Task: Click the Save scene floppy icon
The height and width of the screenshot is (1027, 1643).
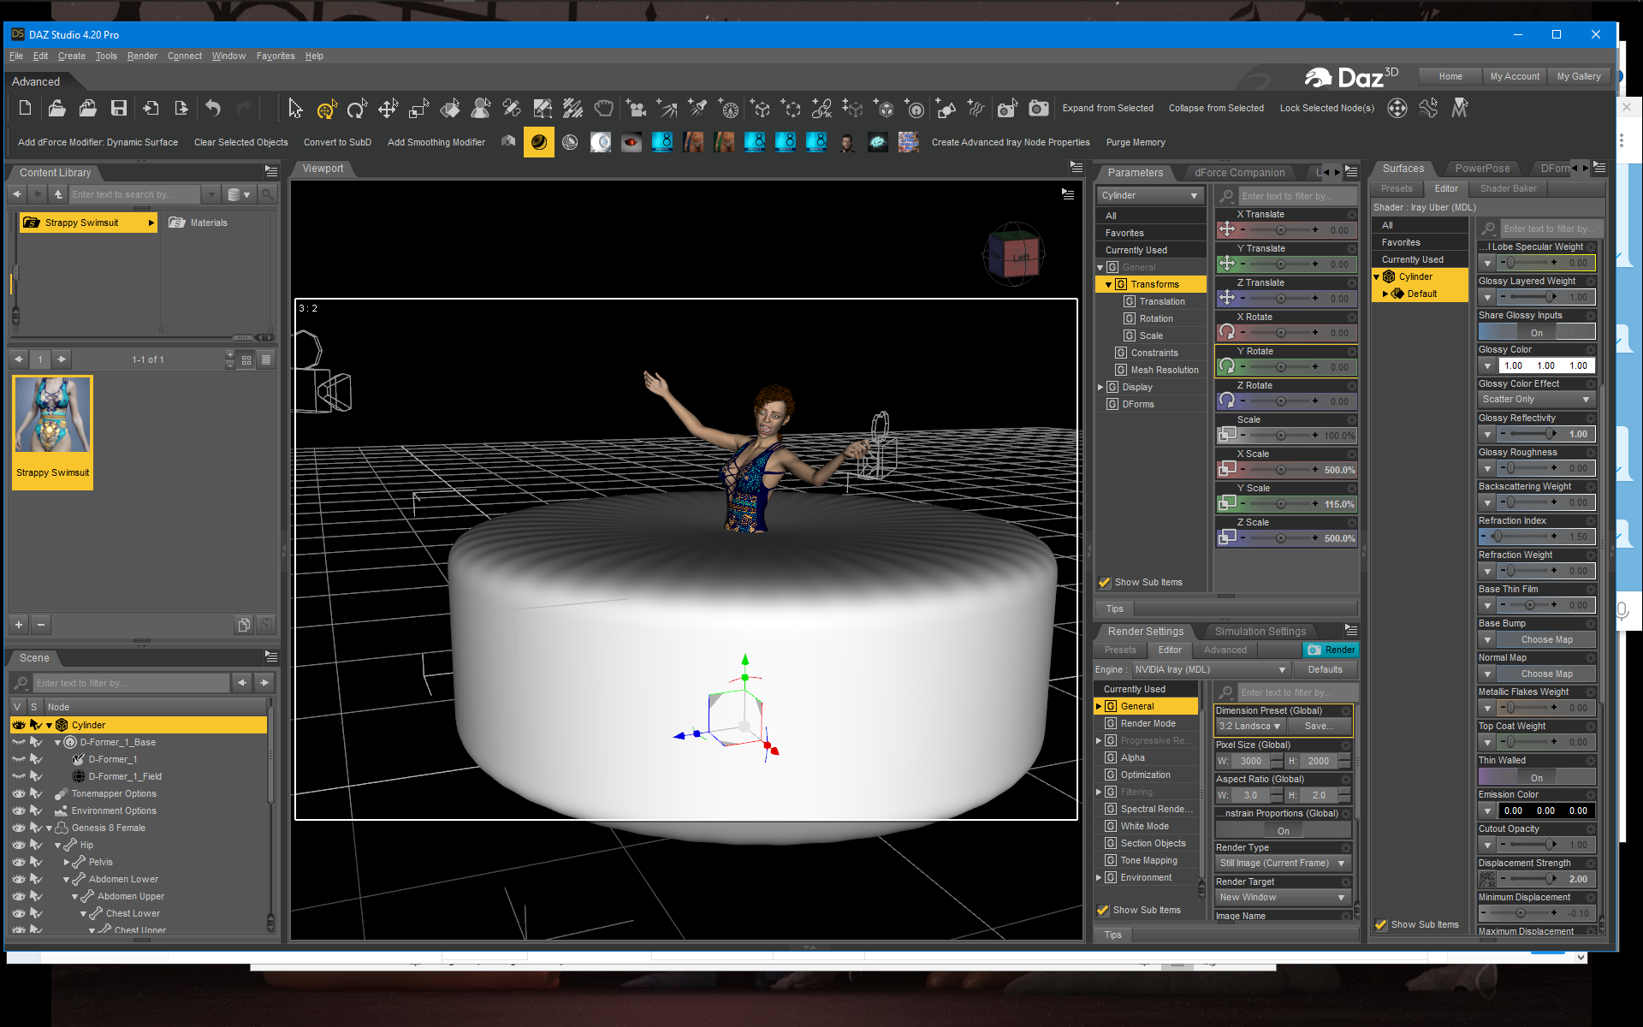Action: pyautogui.click(x=119, y=109)
